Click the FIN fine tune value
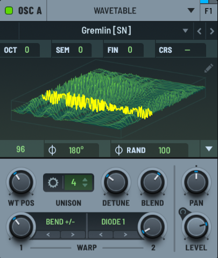This screenshot has height=258, width=218. [130, 50]
